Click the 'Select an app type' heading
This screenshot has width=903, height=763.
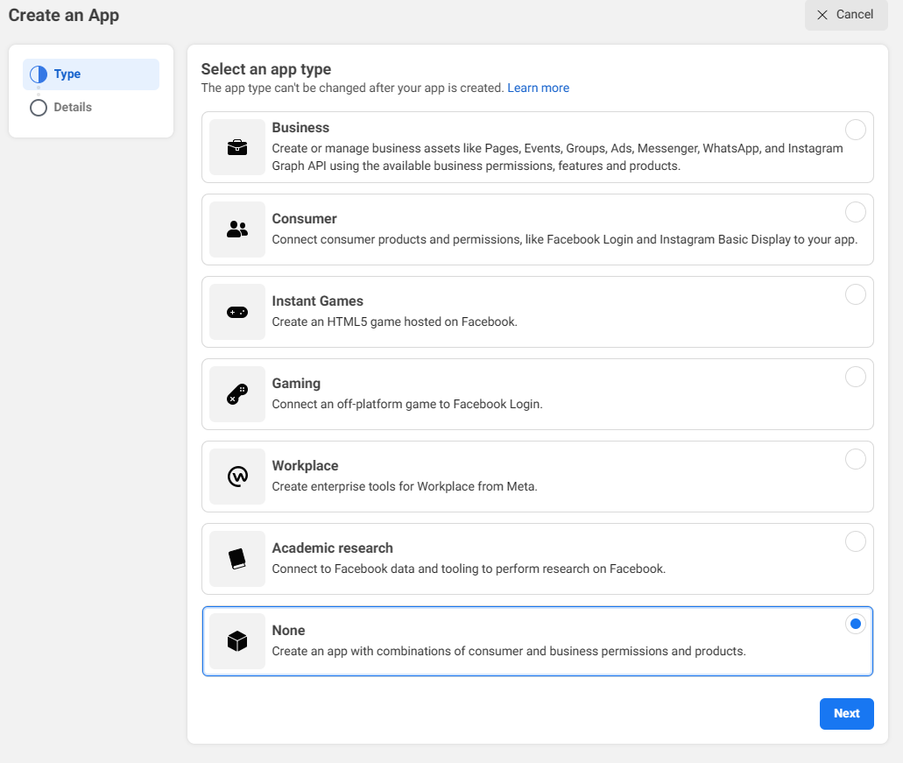click(266, 69)
